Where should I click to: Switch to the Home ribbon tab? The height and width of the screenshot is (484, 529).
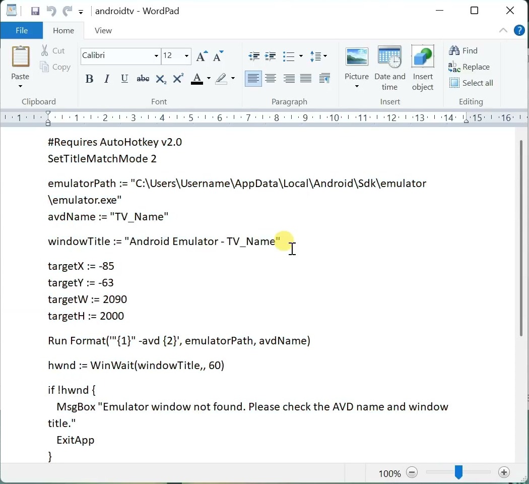63,30
